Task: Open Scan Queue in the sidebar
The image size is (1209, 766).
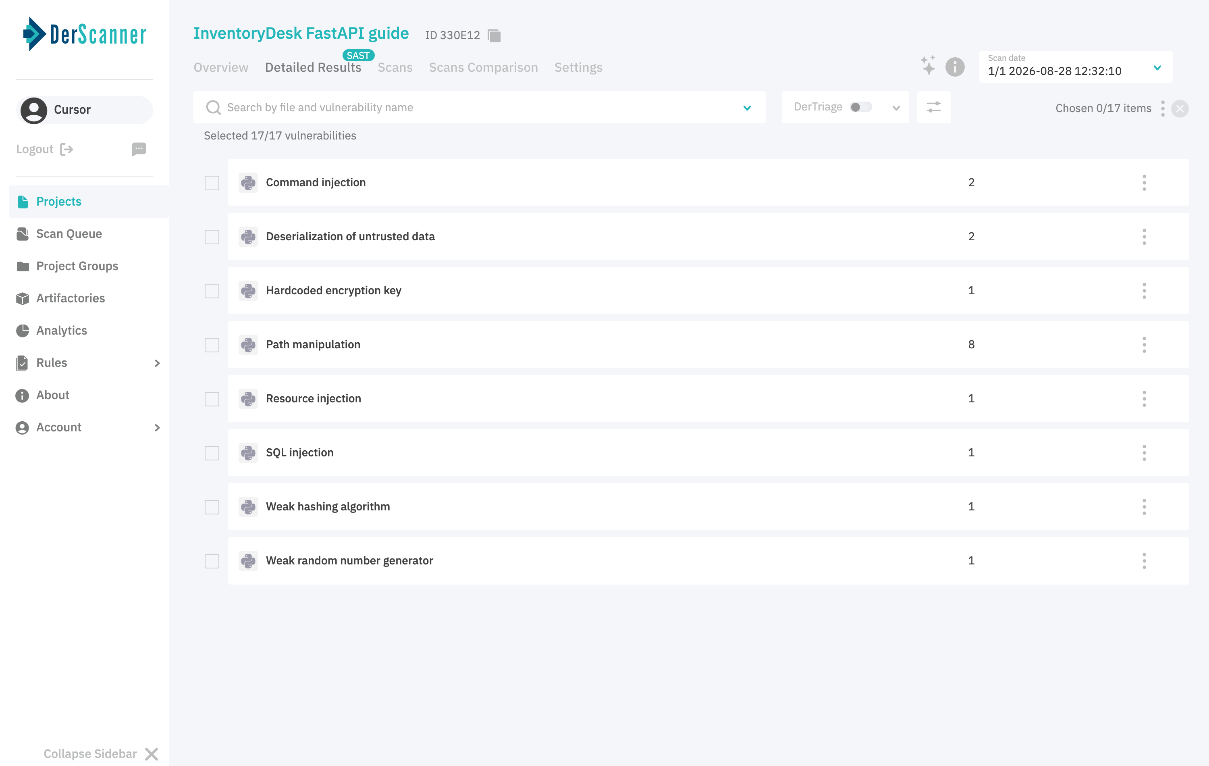Action: coord(89,233)
